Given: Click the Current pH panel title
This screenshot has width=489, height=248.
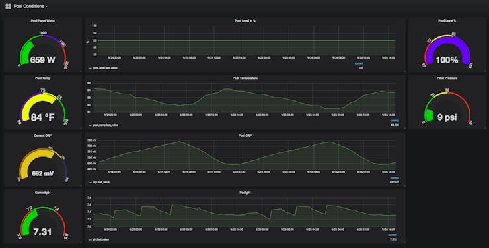Looking at the screenshot, I should tap(43, 193).
